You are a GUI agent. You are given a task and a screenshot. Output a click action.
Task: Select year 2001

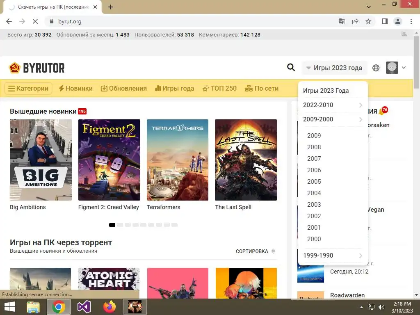tap(314, 228)
